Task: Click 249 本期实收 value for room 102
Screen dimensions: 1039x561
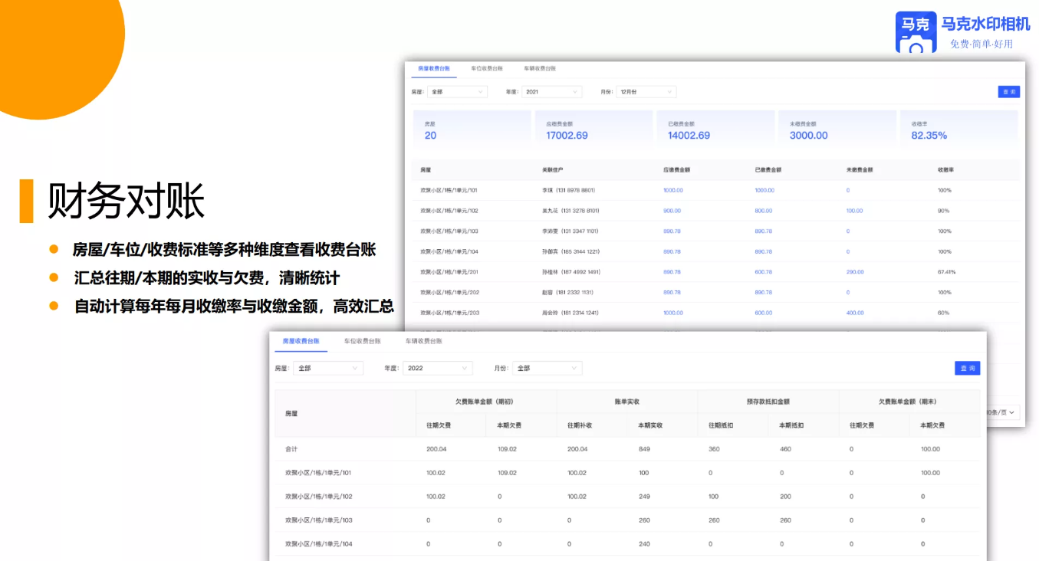Action: click(x=644, y=497)
